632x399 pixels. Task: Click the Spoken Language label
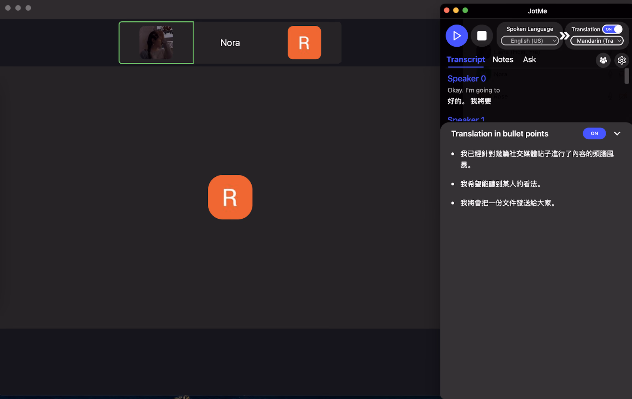pos(530,29)
